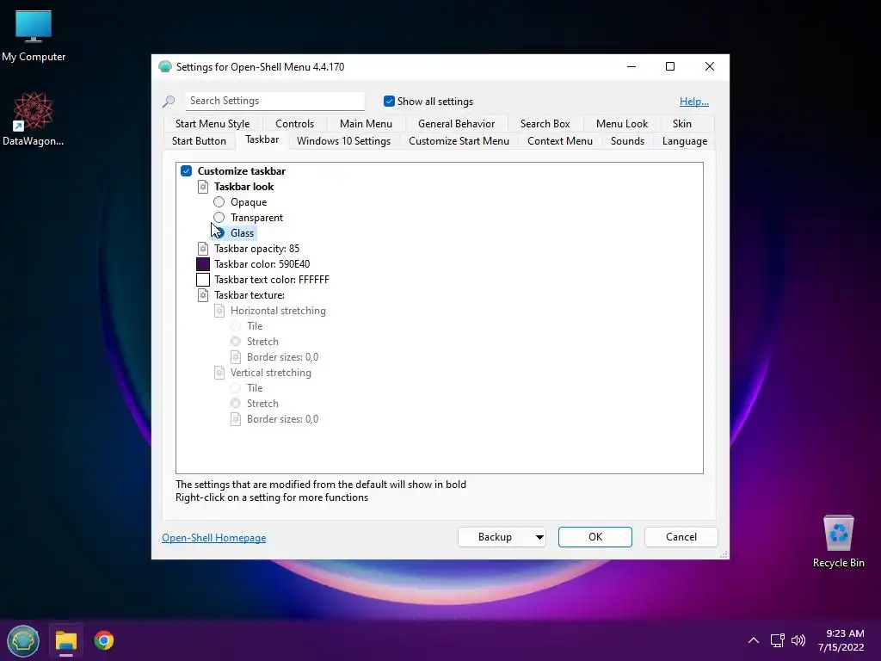
Task: Select the Opaque radio button
Action: tap(219, 201)
